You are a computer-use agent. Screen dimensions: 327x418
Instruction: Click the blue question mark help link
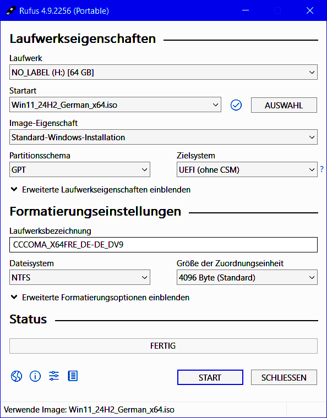pyautogui.click(x=322, y=169)
